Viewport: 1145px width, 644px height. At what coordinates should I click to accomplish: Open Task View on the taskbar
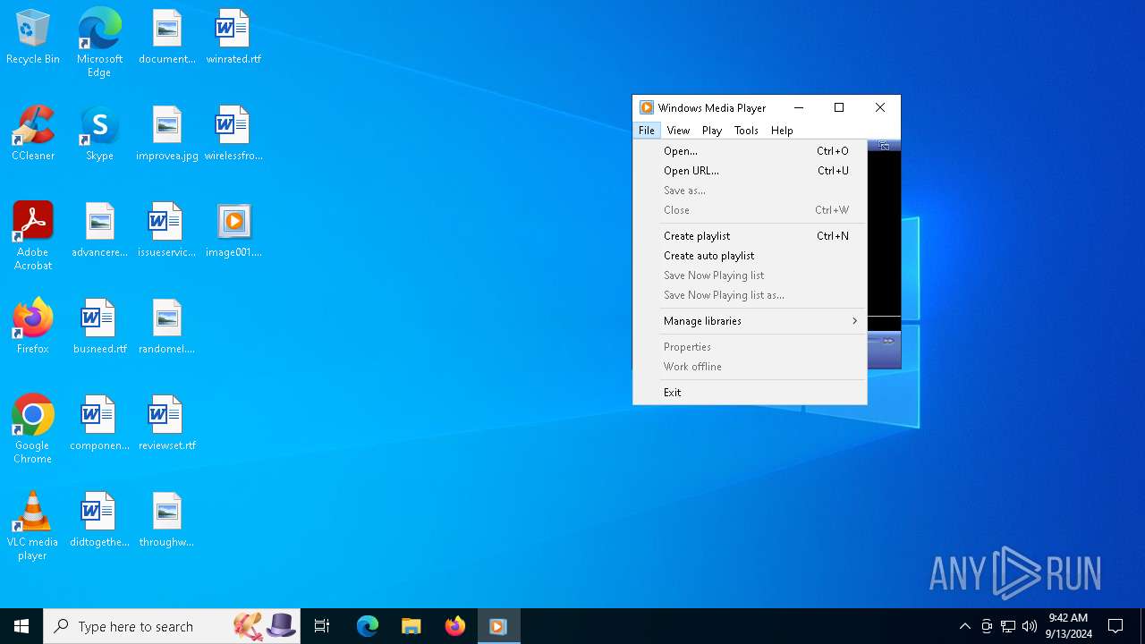click(322, 626)
